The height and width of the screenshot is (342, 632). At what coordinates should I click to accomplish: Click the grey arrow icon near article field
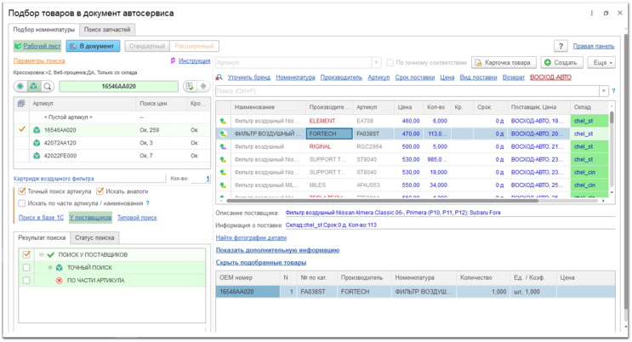203,86
